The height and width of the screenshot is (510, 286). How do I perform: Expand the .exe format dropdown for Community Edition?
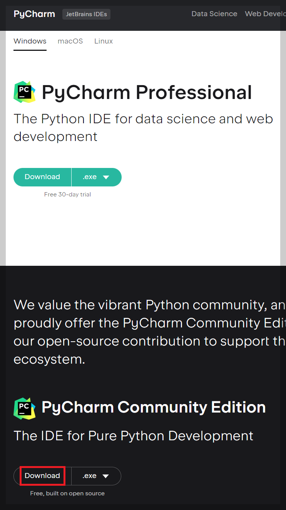tap(96, 476)
